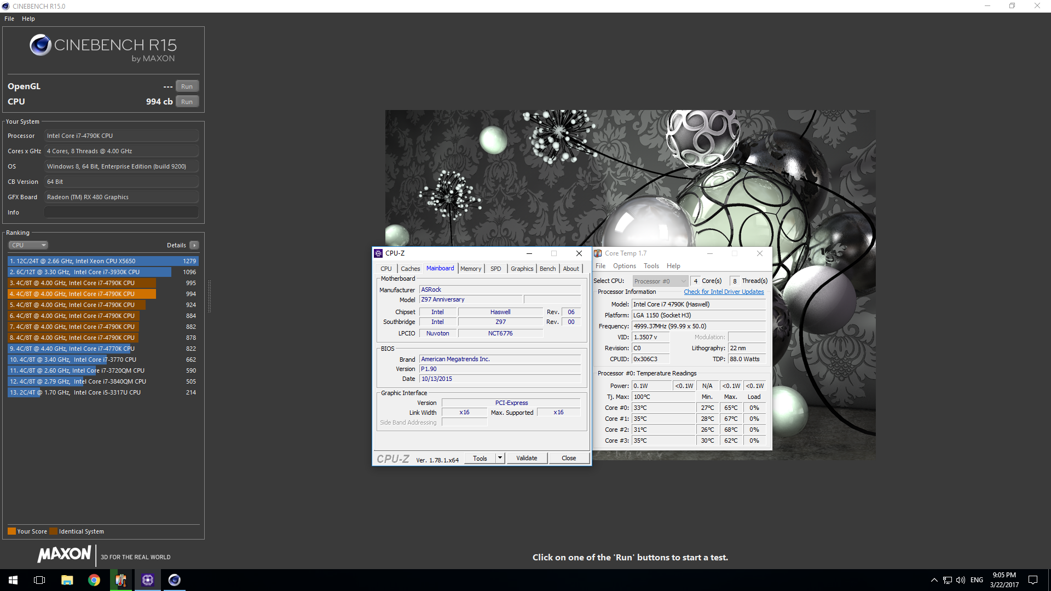Switch to Graphics tab in CPU-Z
Image resolution: width=1051 pixels, height=591 pixels.
pos(522,269)
